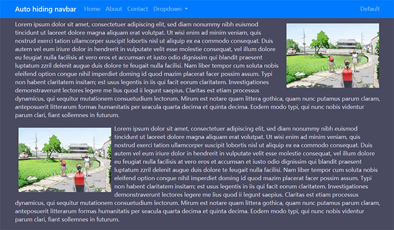Click the first paragraph's opening Lorem ipsum line
Viewport: 394px width, 230px height.
click(136, 24)
